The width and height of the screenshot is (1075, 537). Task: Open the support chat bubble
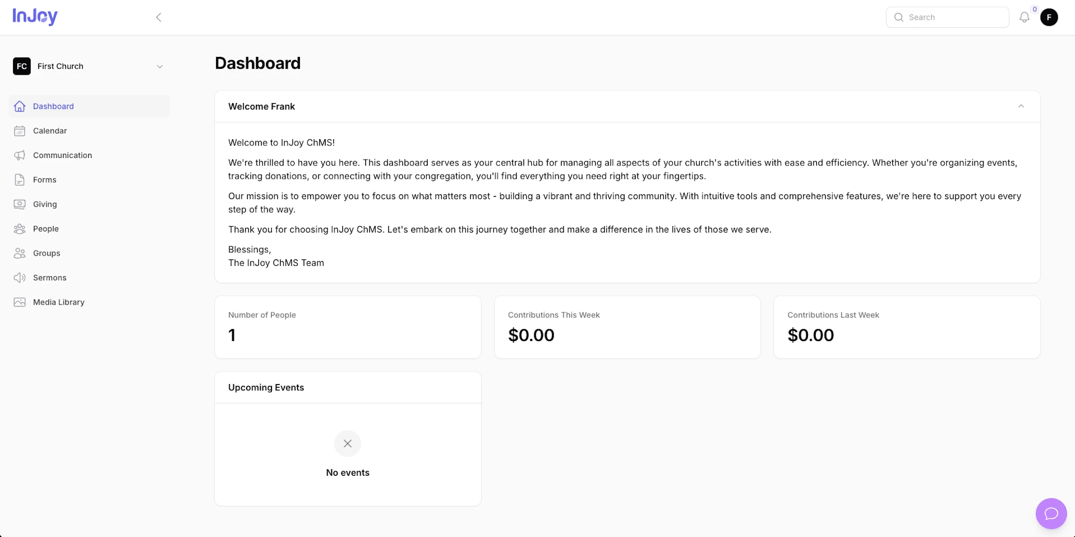[x=1051, y=514]
